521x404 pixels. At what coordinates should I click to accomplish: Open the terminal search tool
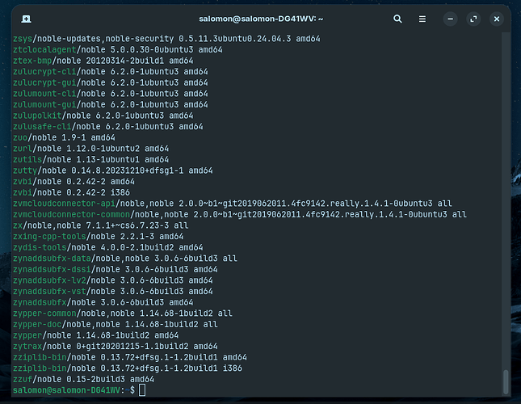pos(398,19)
